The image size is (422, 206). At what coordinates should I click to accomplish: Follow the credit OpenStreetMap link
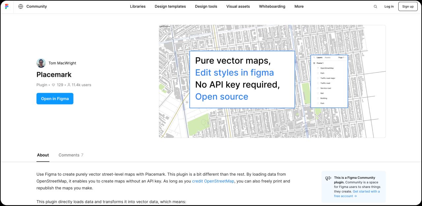coord(213,181)
